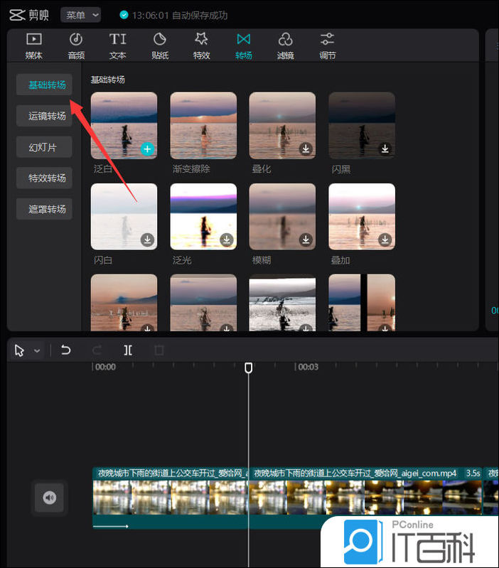
Task: Open the 滤镜 filters tab
Action: pos(285,46)
